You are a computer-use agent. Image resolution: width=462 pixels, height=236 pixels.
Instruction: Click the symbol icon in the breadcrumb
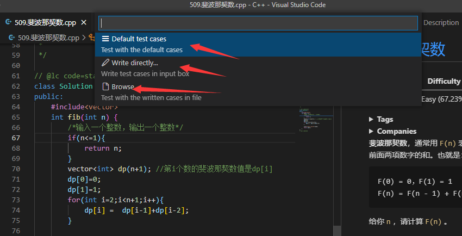(x=91, y=38)
